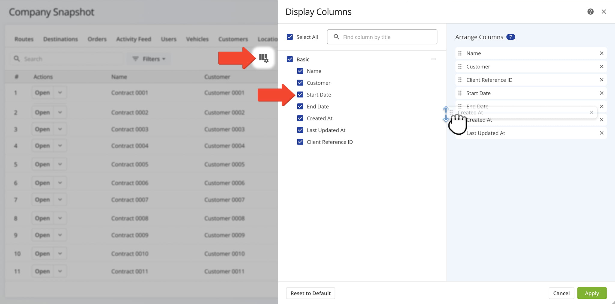Expand actions dropdown for Contract 0002

pyautogui.click(x=60, y=112)
